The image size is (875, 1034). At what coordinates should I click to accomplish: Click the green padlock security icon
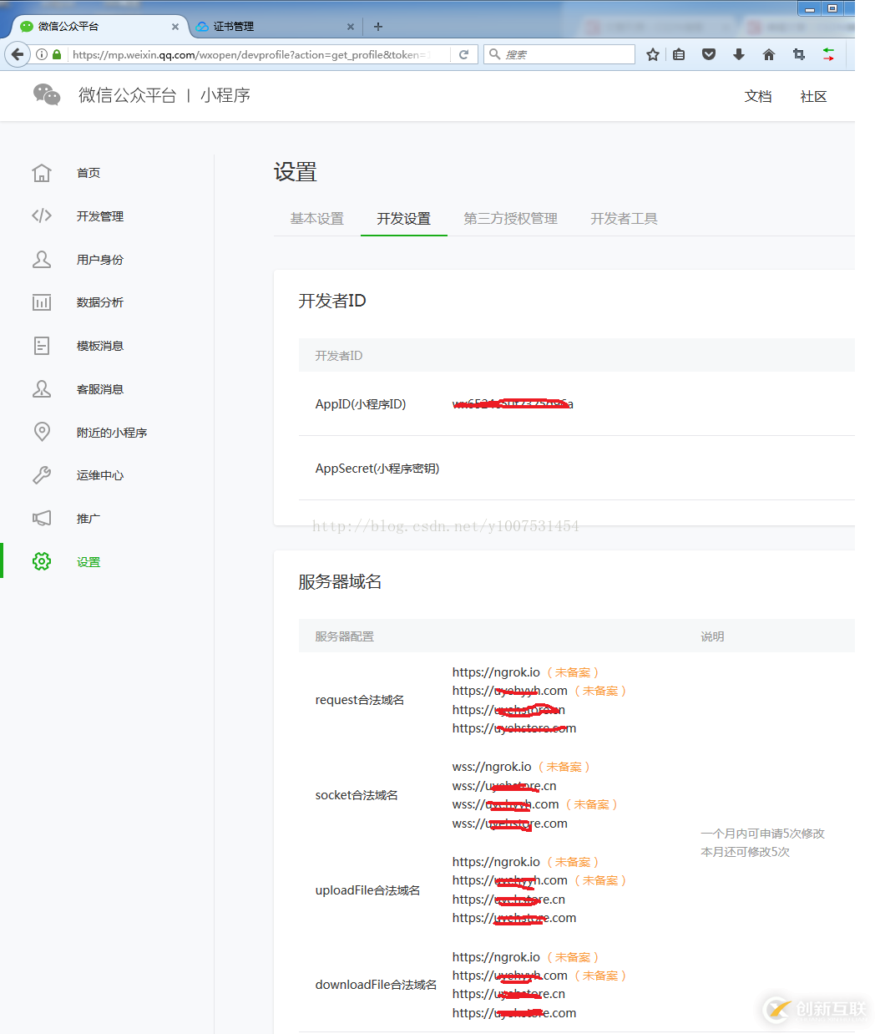point(57,54)
